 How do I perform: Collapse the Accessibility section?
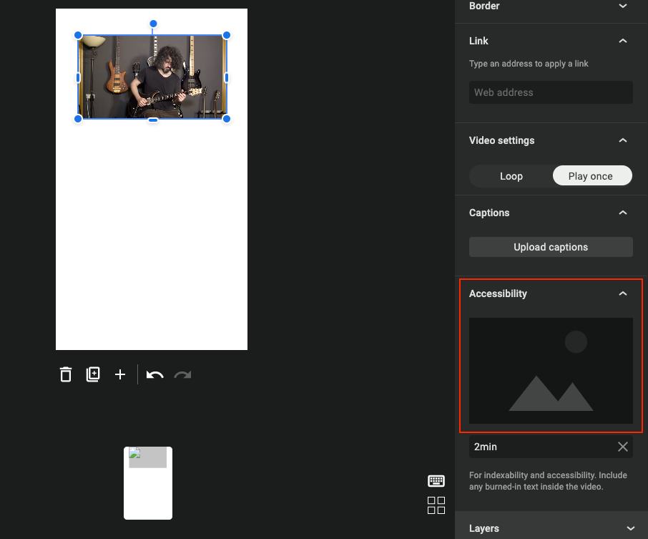(x=623, y=293)
